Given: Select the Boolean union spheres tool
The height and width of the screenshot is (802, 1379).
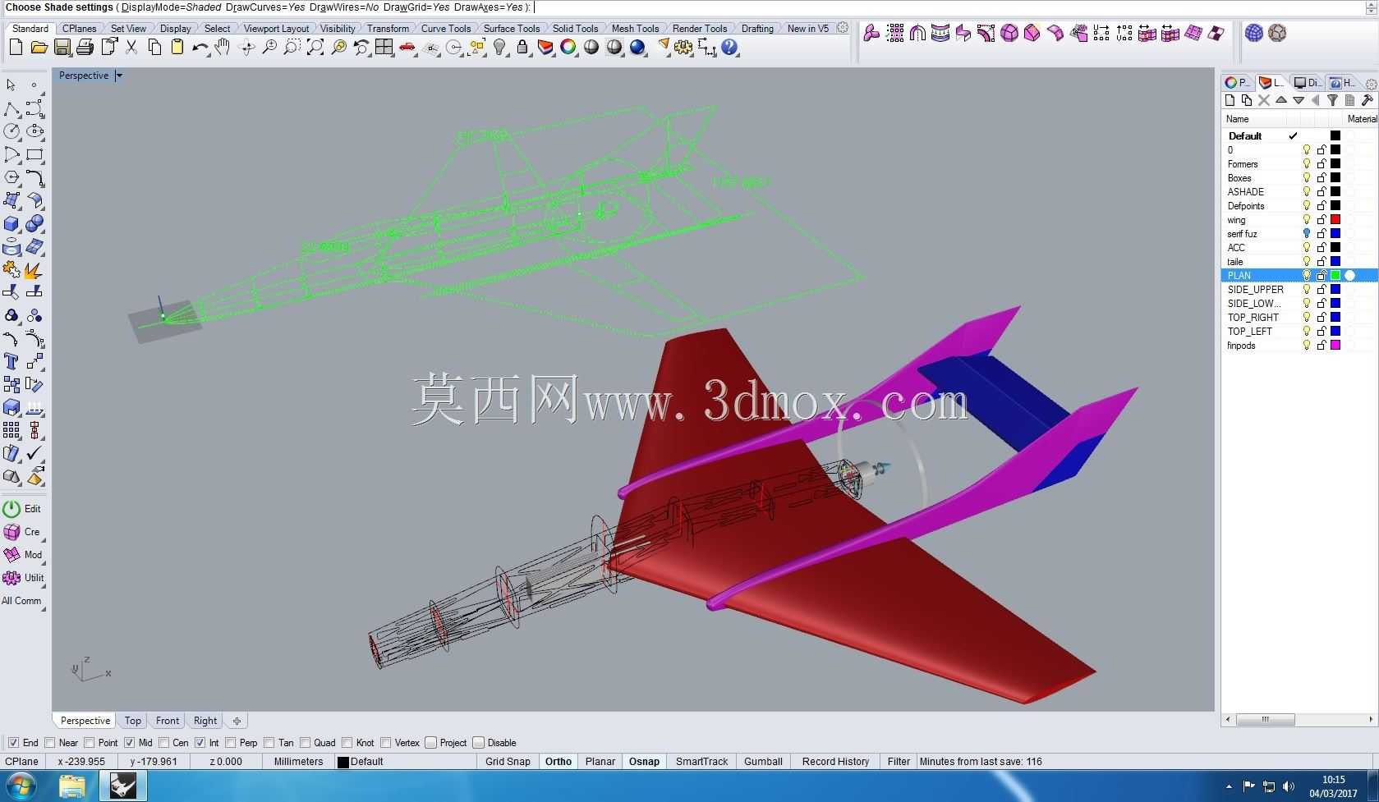Looking at the screenshot, I should click(34, 224).
